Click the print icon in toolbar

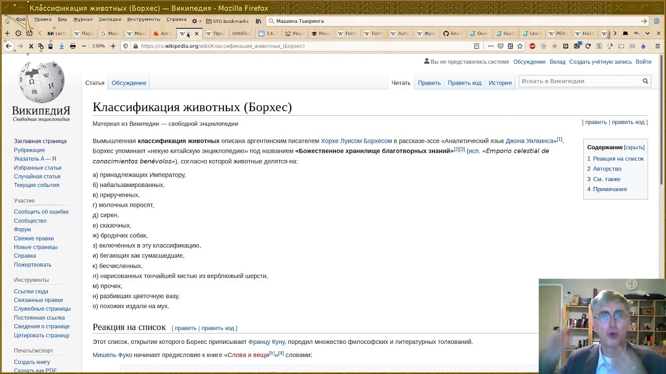coord(73,46)
